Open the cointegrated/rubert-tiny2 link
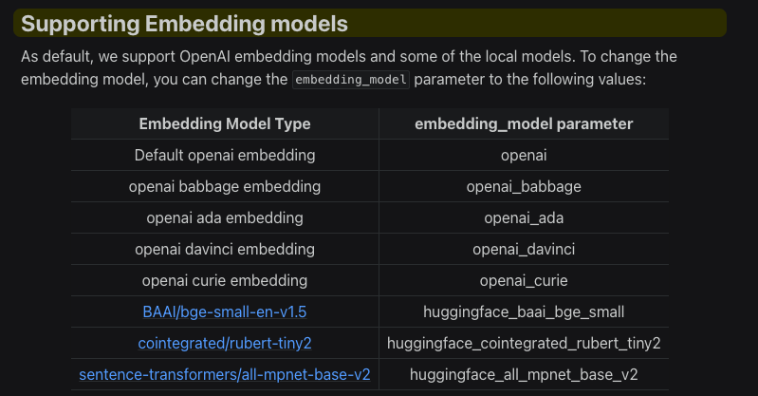Screen dimensions: 758x396 (224, 343)
